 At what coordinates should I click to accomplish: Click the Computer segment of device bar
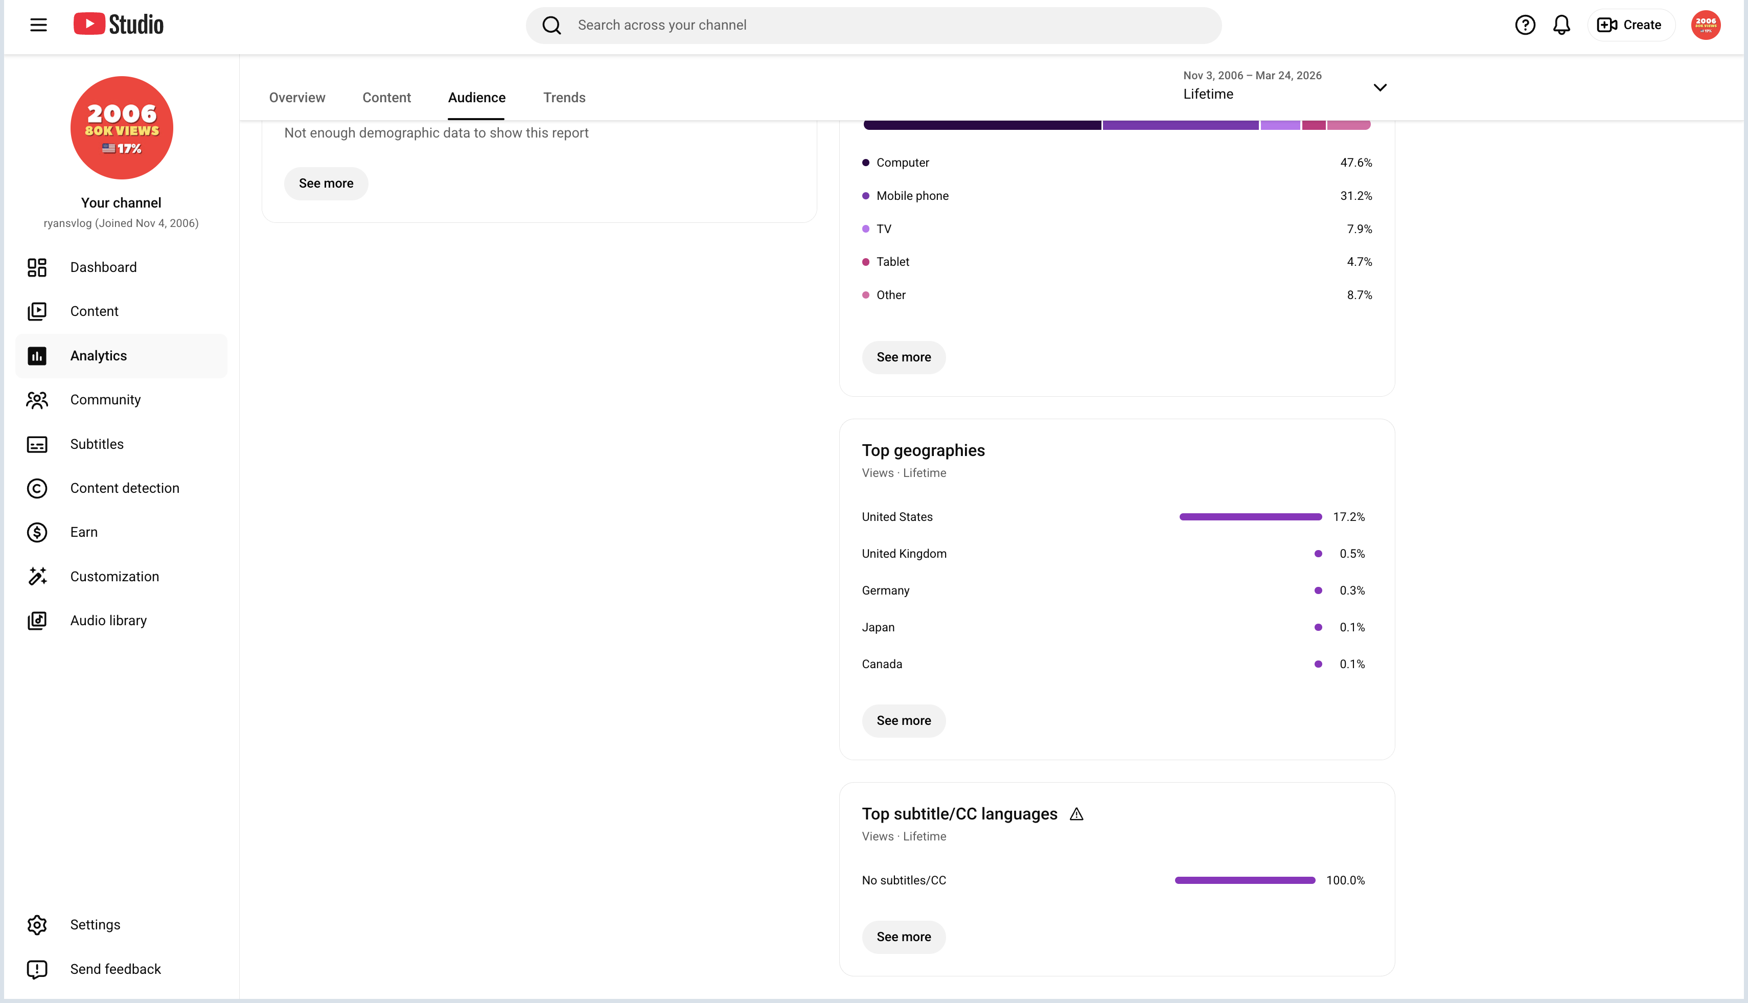982,125
